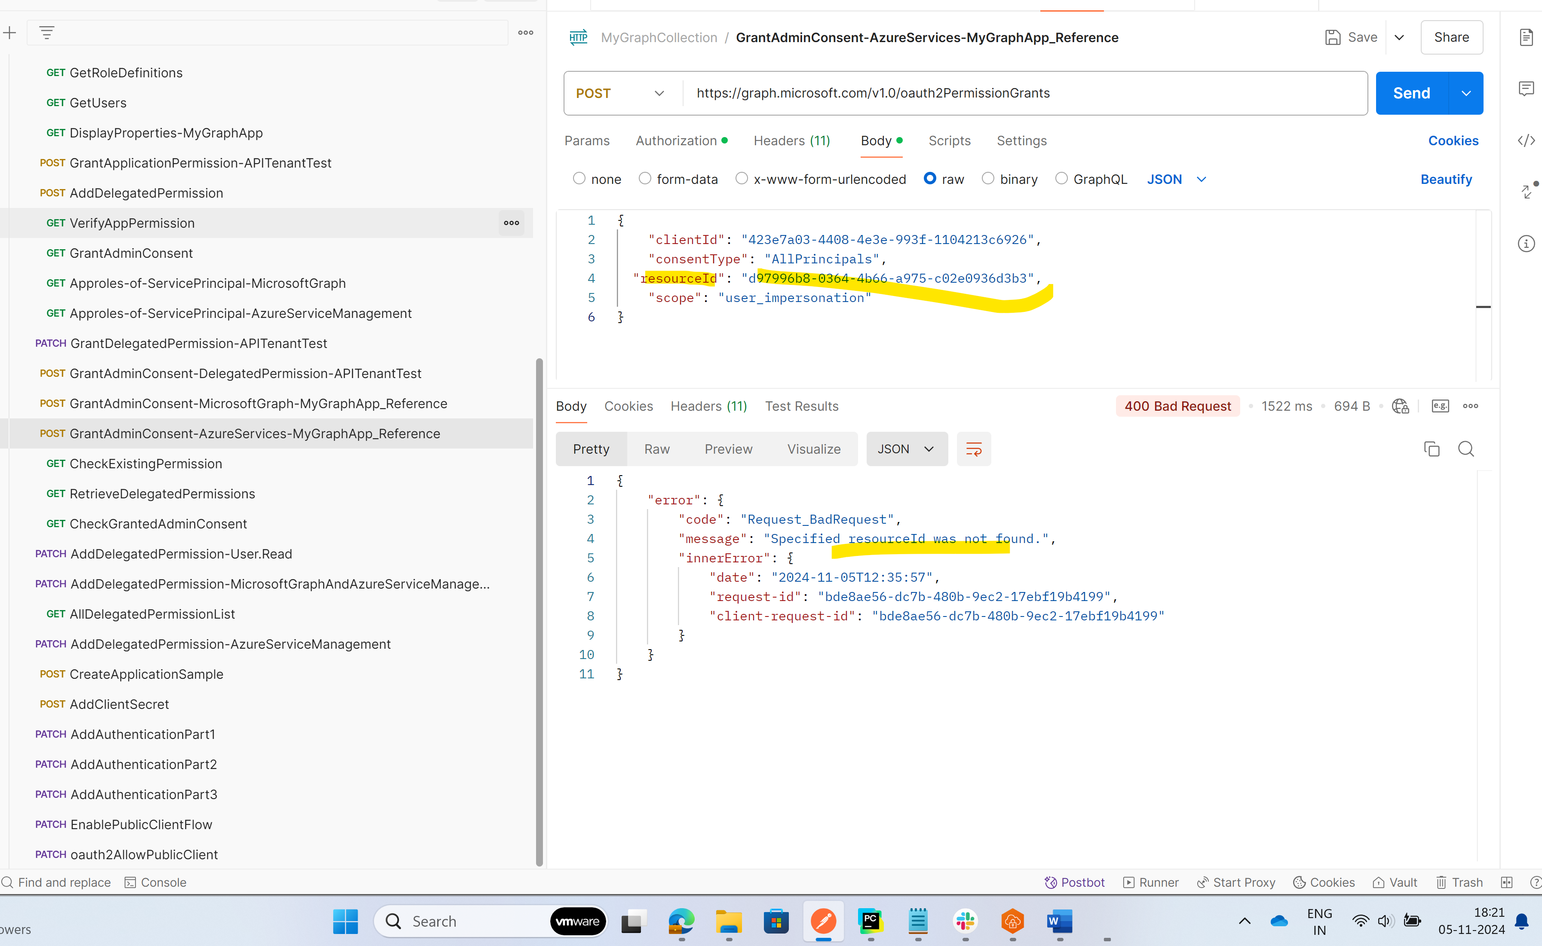Select the form-data body type radio
Image resolution: width=1542 pixels, height=946 pixels.
tap(645, 179)
